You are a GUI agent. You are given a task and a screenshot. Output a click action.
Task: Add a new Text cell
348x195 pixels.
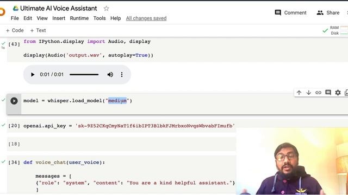point(38,30)
